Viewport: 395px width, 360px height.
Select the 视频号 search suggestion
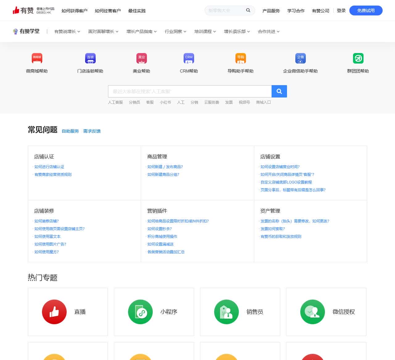(244, 102)
